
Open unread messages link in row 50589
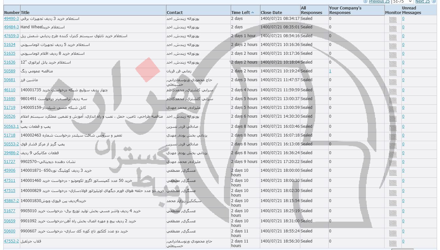pos(403,71)
